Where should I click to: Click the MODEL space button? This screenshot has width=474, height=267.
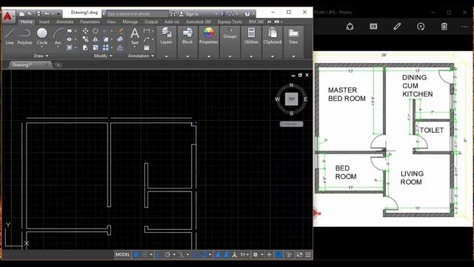tap(122, 255)
